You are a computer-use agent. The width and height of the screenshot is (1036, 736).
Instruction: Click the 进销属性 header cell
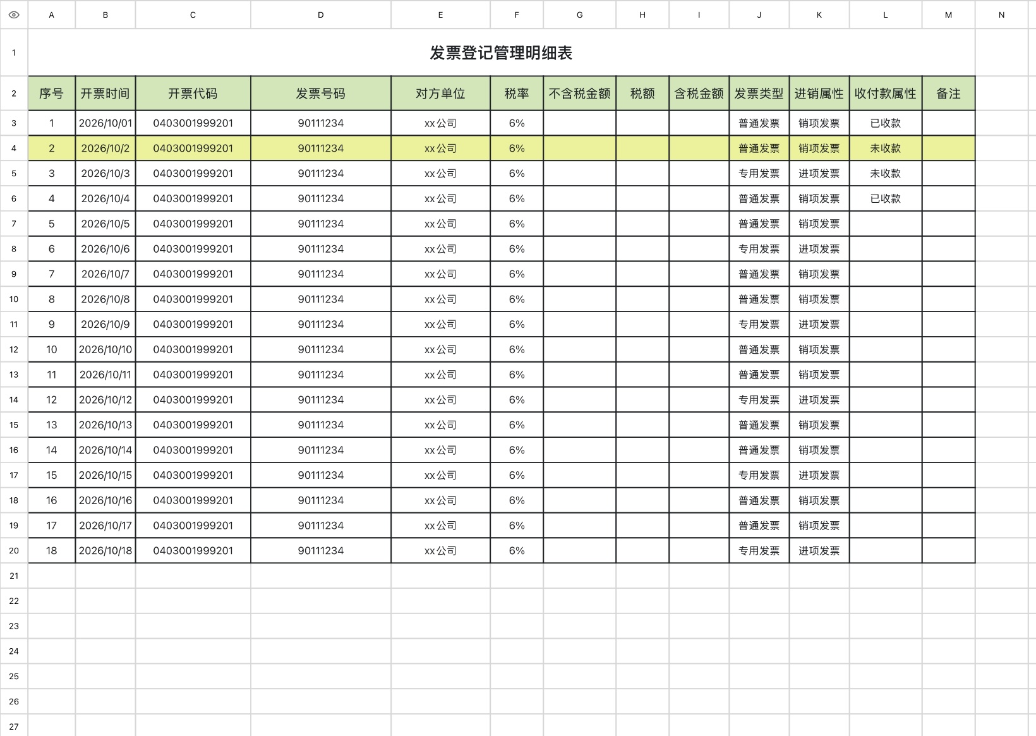(x=819, y=94)
